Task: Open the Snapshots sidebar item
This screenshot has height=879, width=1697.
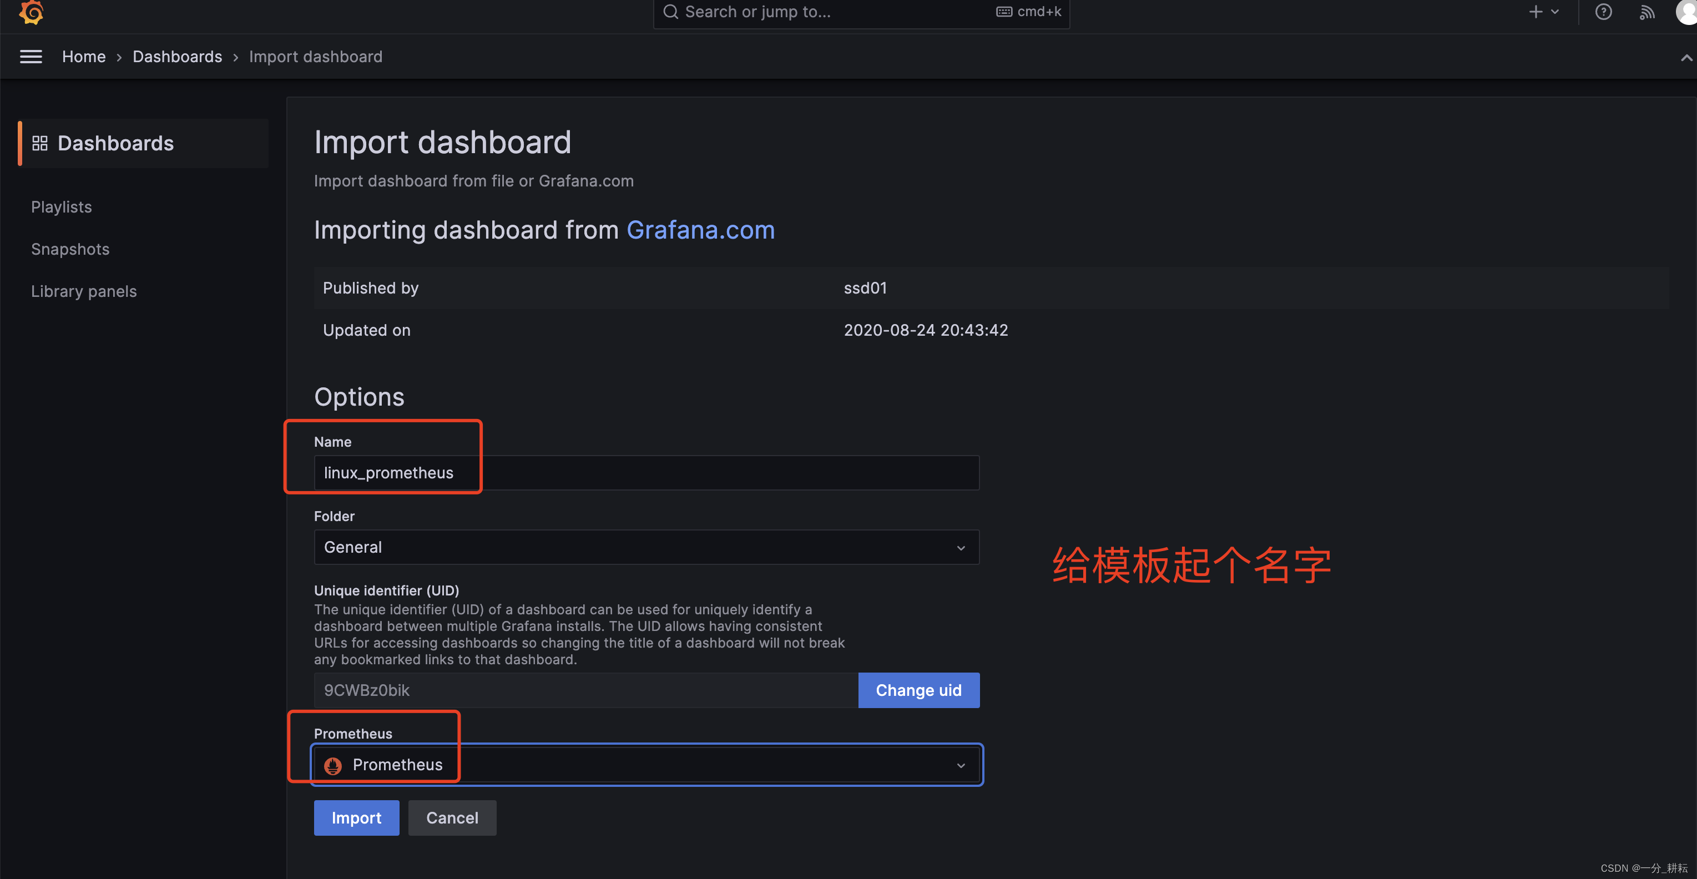Action: (70, 249)
